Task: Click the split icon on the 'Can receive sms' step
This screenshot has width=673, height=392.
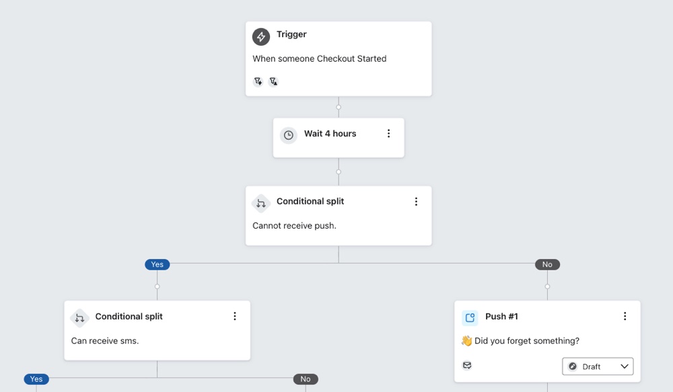Action: (x=79, y=317)
